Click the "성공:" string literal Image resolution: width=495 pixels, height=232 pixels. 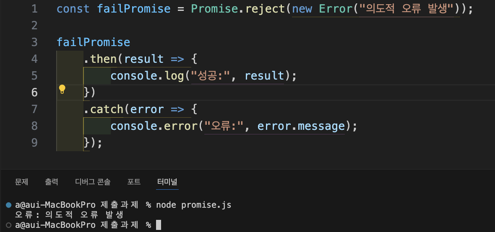pos(211,76)
